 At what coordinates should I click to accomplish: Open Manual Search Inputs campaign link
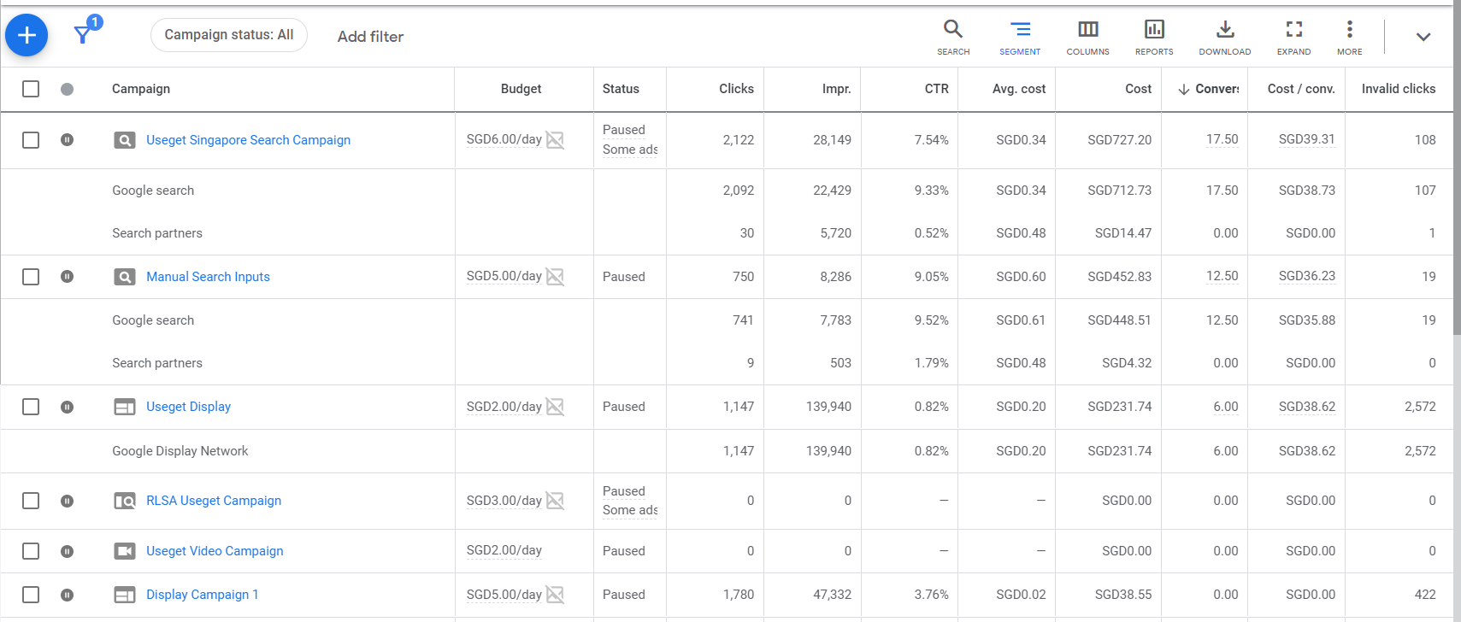(208, 277)
